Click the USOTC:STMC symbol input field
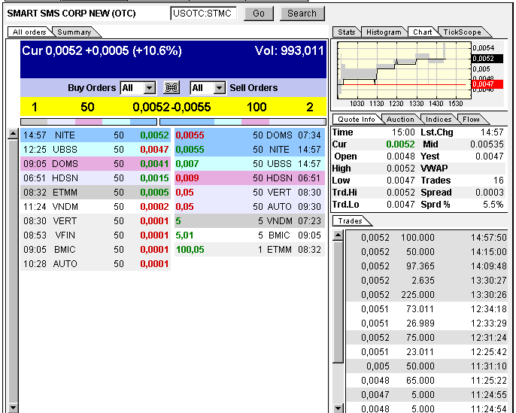 pyautogui.click(x=203, y=13)
